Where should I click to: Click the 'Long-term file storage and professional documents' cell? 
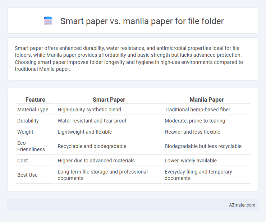click(103, 175)
